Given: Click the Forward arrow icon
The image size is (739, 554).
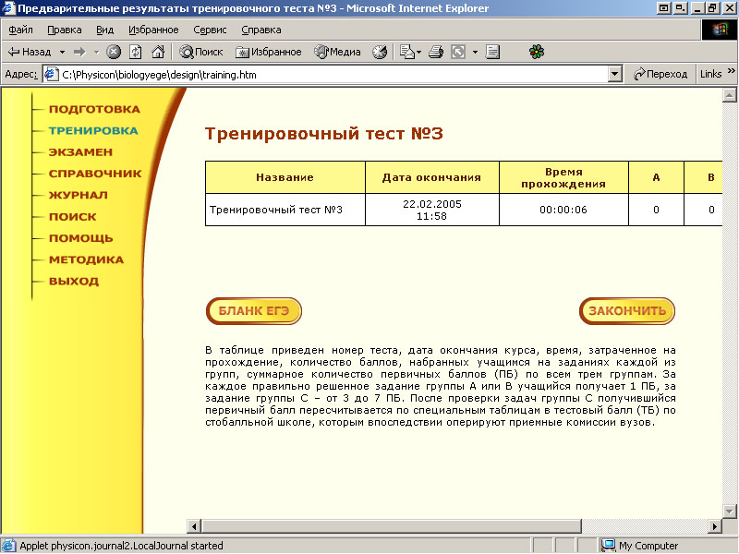Looking at the screenshot, I should 79,52.
